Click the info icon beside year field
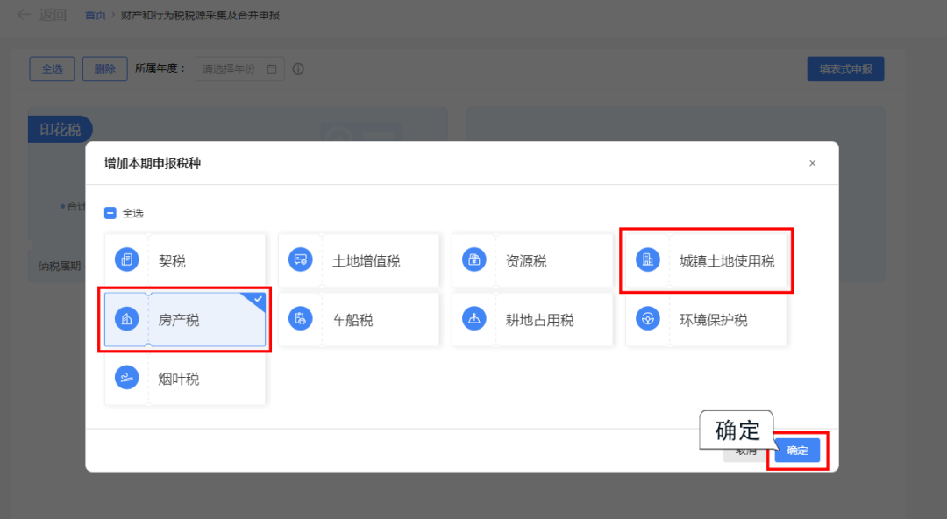The width and height of the screenshot is (947, 519). [x=298, y=69]
